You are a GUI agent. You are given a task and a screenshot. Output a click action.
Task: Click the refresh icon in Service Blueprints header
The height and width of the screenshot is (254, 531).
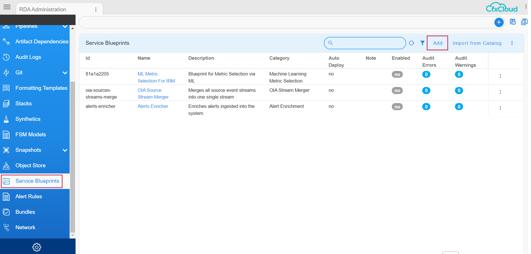pyautogui.click(x=411, y=43)
